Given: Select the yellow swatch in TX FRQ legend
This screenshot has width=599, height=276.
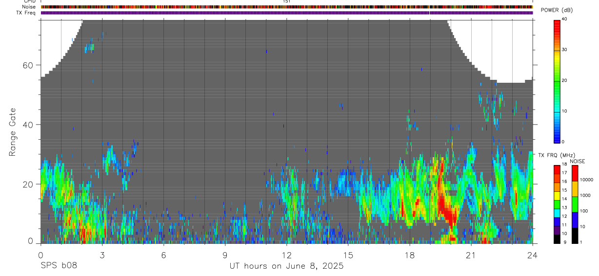Looking at the screenshot, I should (557, 199).
